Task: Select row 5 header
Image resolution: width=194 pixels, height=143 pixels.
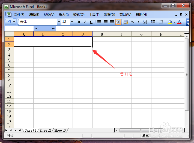Action: click(x=9, y=60)
